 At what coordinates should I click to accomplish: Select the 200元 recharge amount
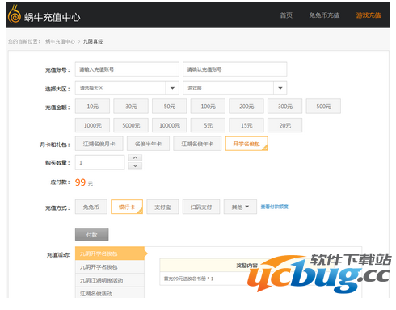(246, 107)
